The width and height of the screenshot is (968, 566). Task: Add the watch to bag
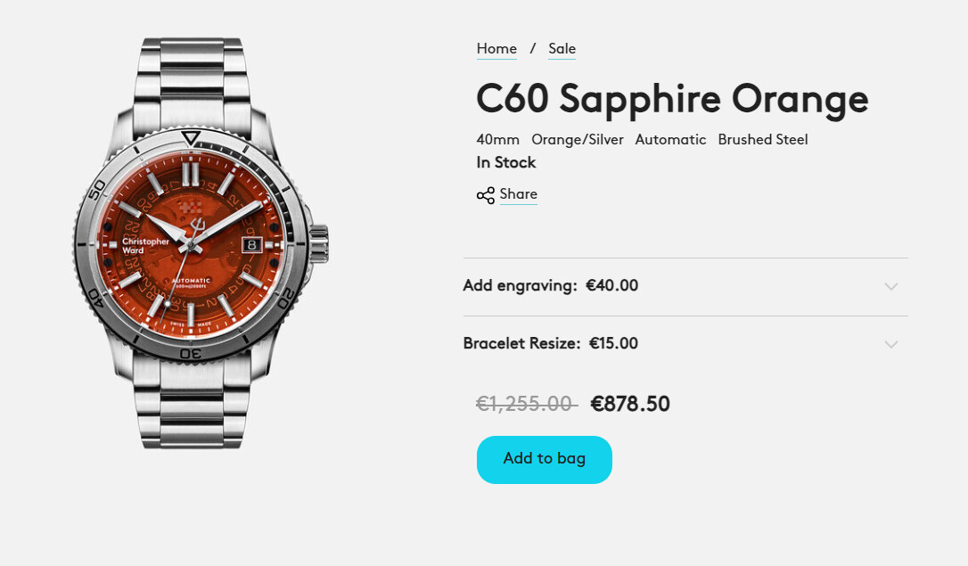pyautogui.click(x=545, y=460)
